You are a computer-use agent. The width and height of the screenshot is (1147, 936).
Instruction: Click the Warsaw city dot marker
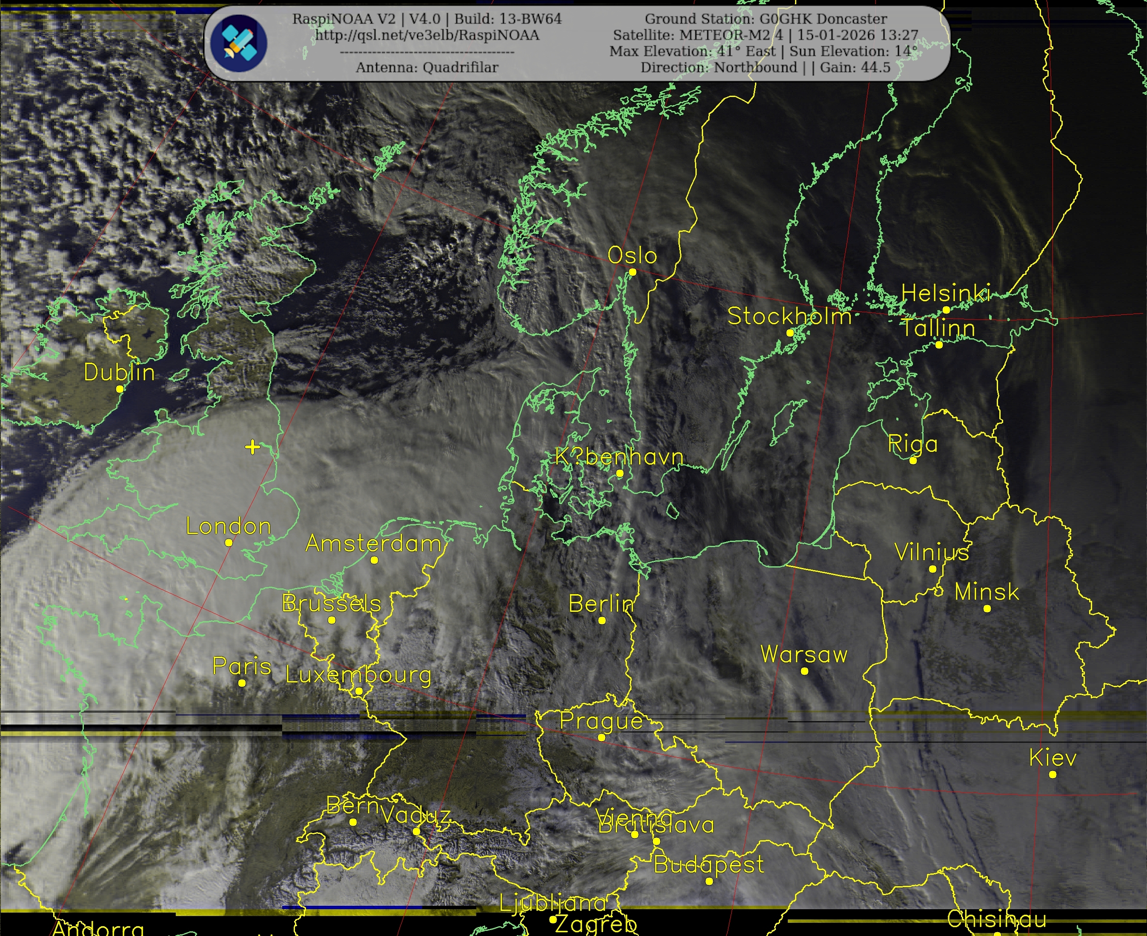804,671
